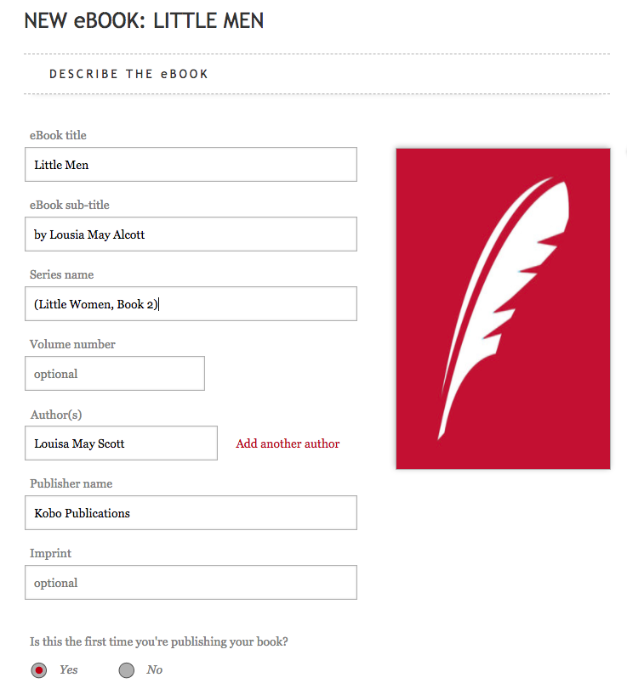Click the Publisher name label
The width and height of the screenshot is (627, 689).
point(71,483)
